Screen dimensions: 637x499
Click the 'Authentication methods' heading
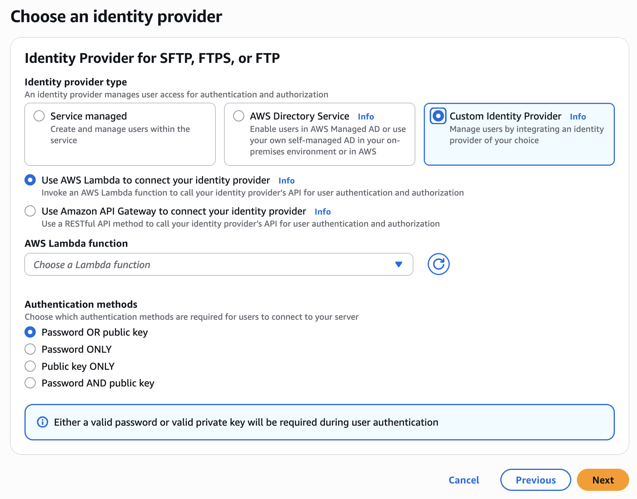[81, 304]
